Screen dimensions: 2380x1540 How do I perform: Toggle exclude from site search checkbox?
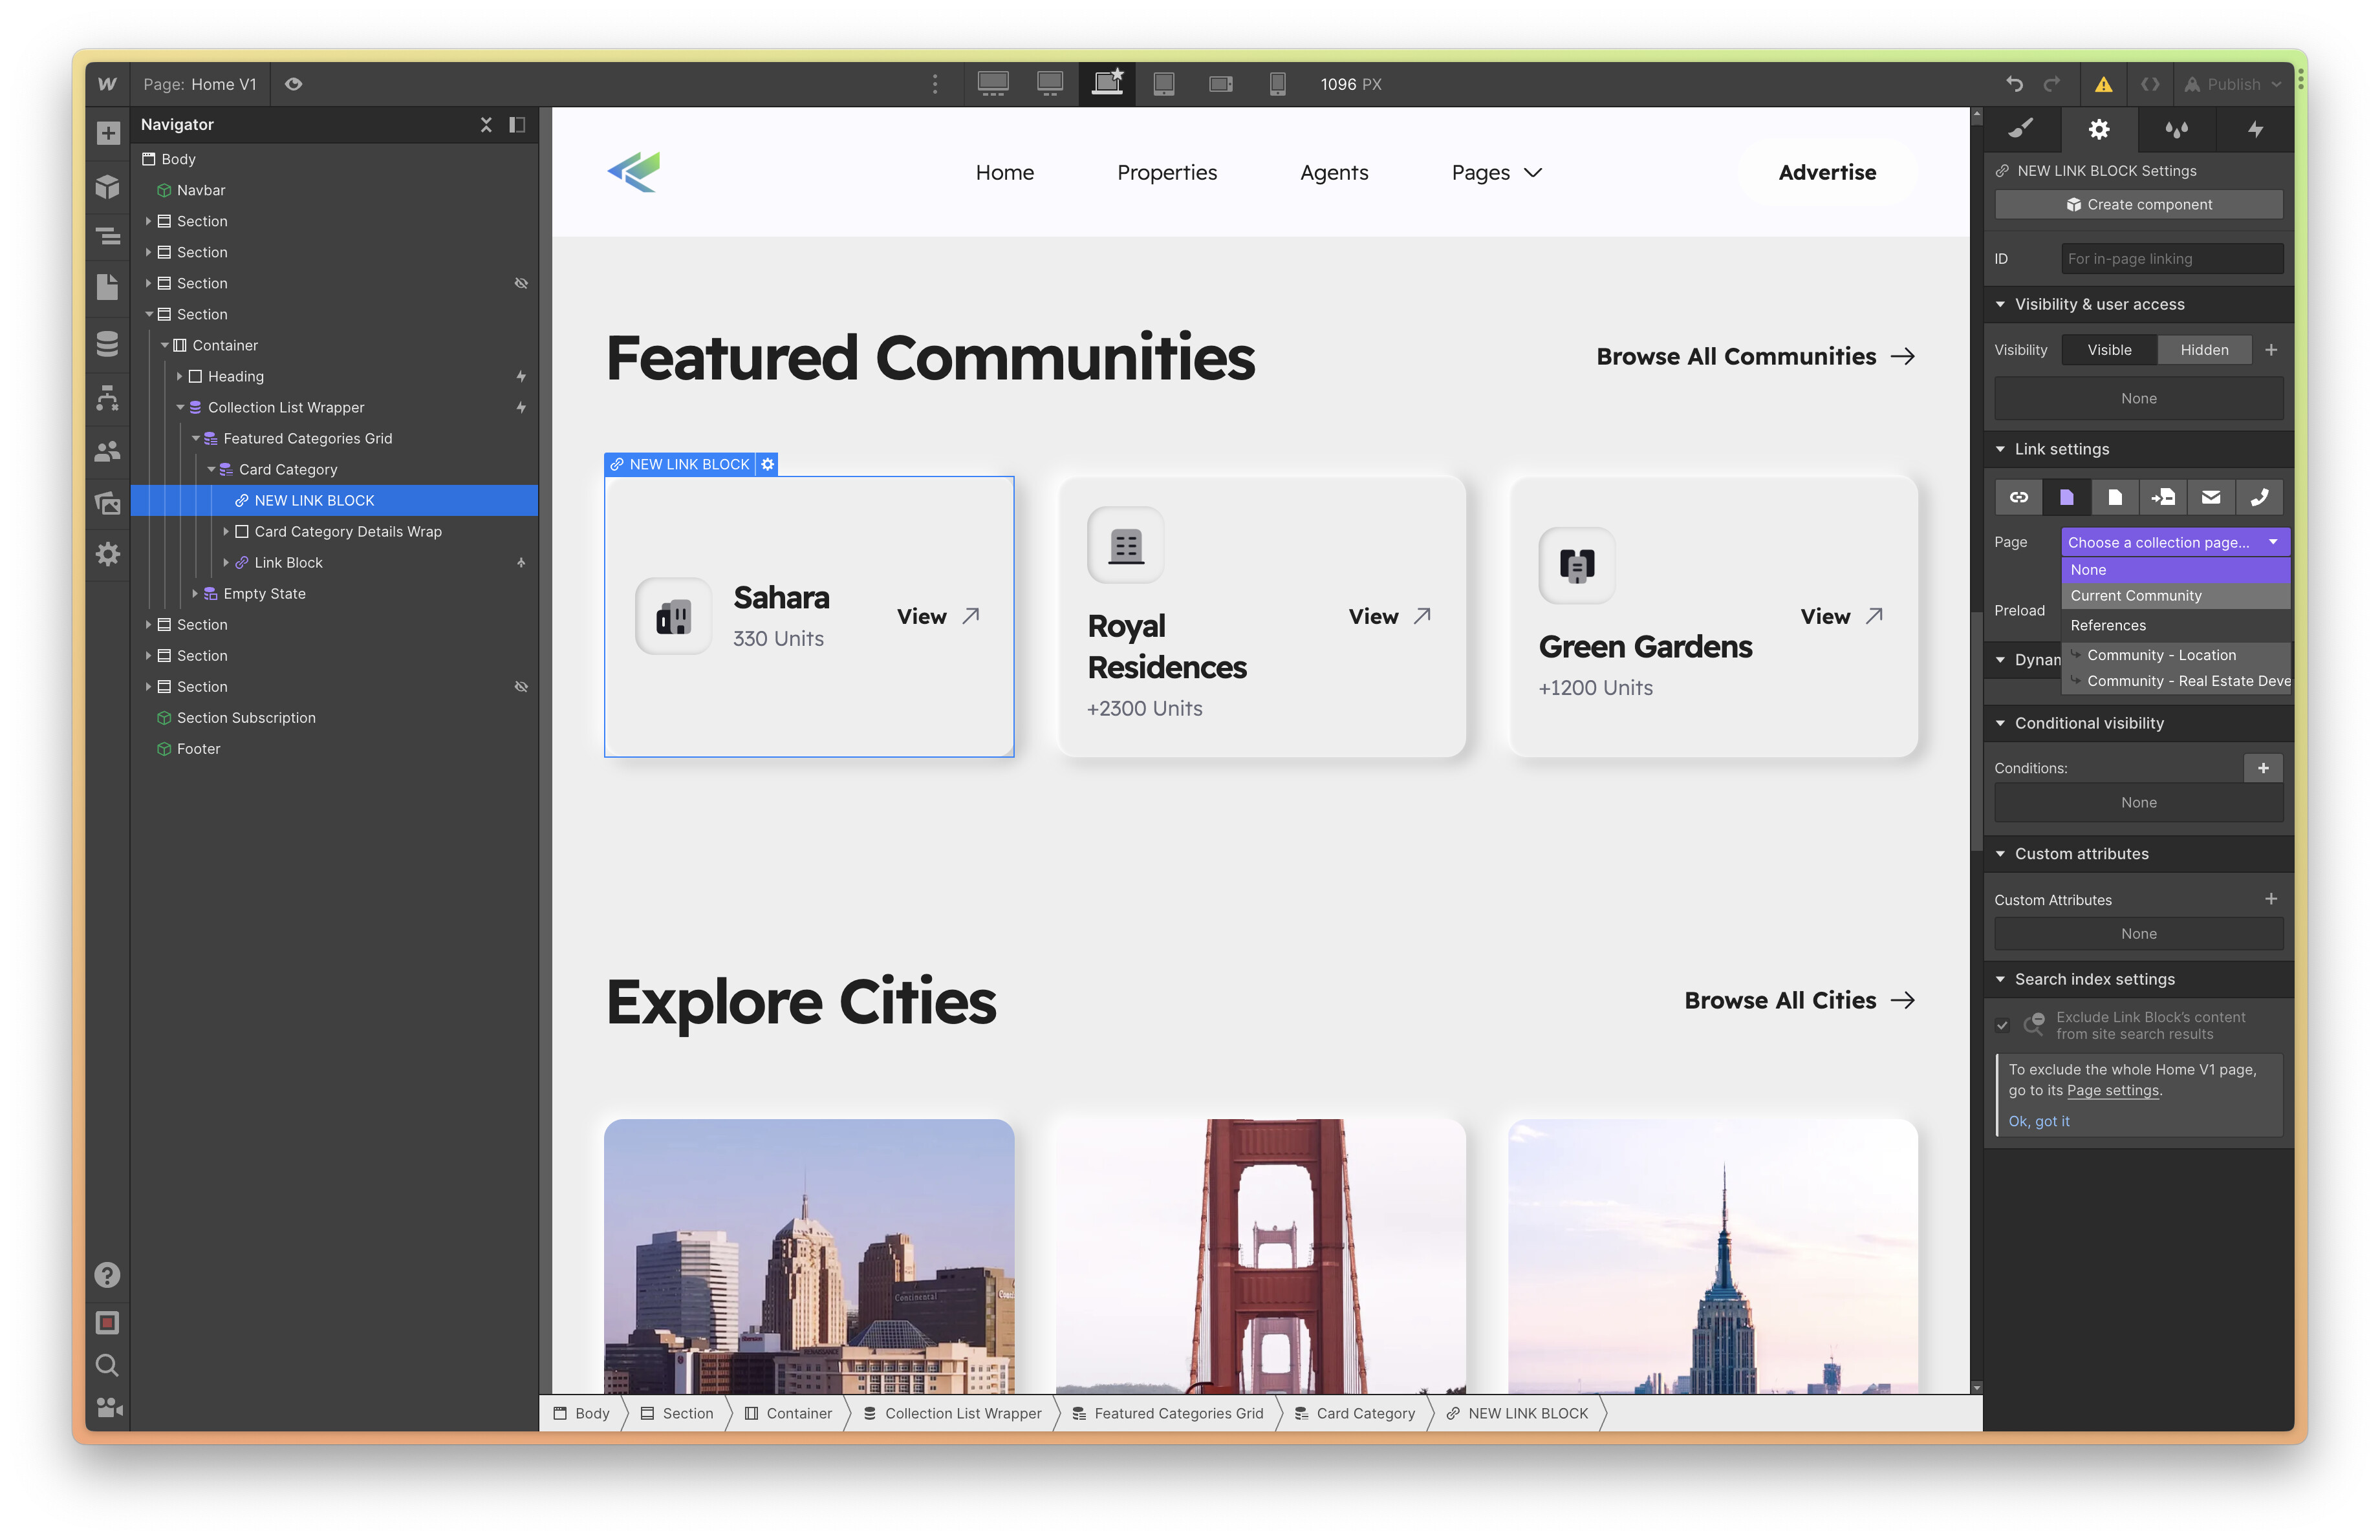point(2002,1025)
